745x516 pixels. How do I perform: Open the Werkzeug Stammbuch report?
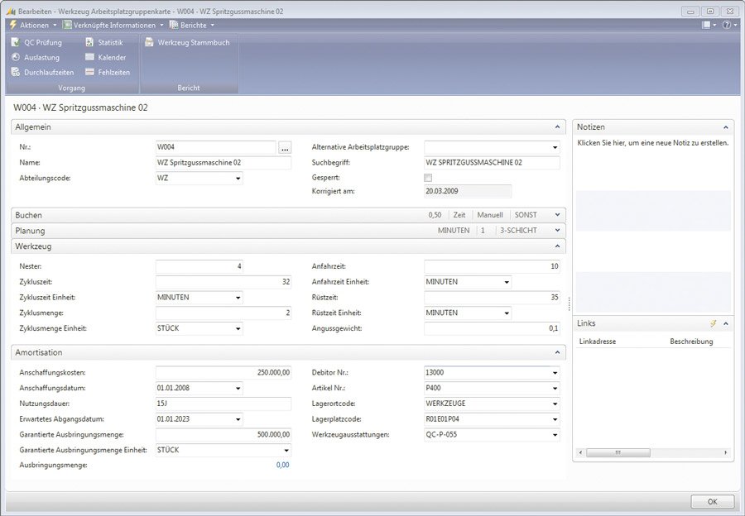point(149,42)
